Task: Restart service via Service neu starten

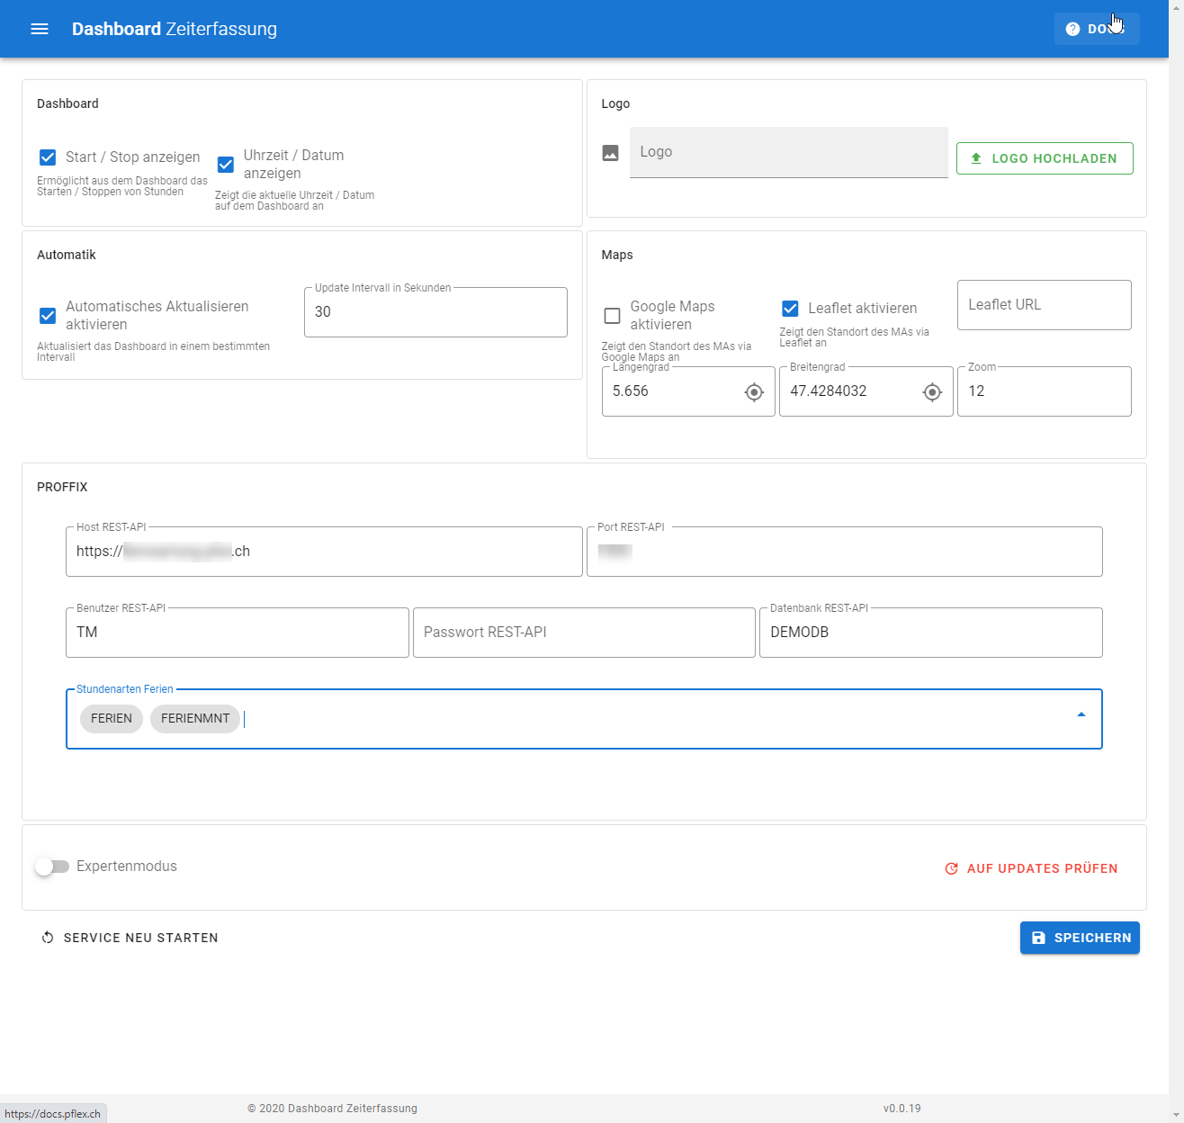Action: pyautogui.click(x=130, y=938)
